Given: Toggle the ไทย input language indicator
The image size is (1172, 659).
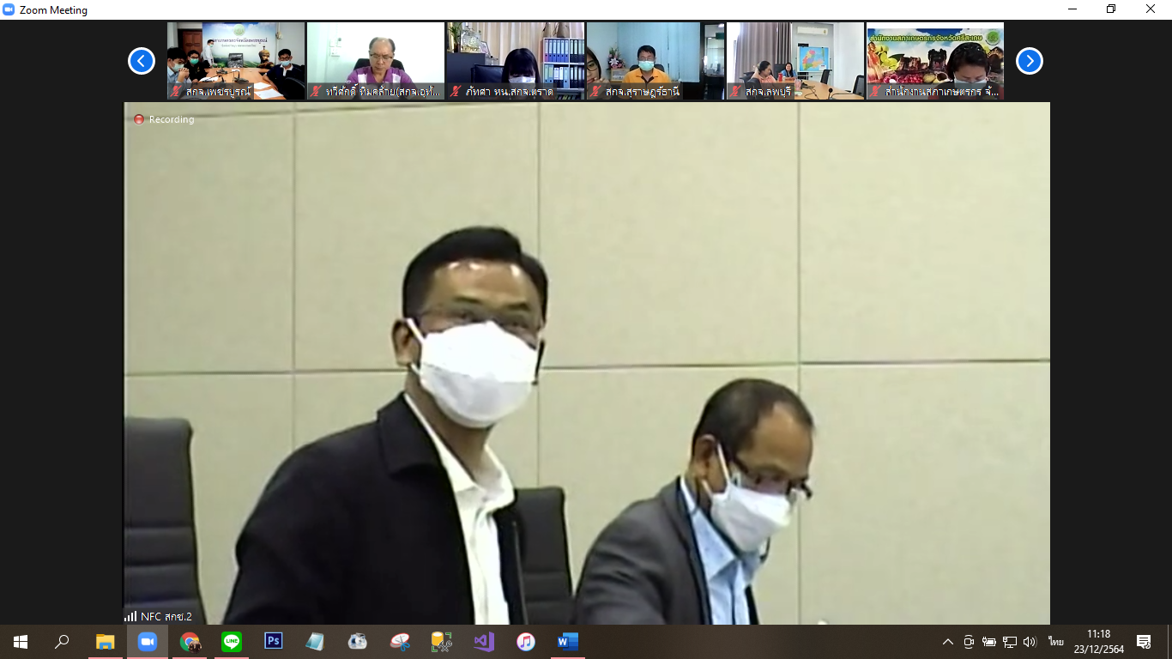Looking at the screenshot, I should (1055, 642).
